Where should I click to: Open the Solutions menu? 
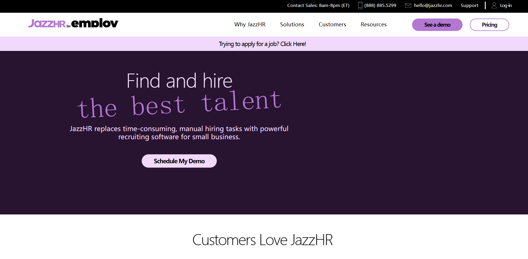(292, 25)
